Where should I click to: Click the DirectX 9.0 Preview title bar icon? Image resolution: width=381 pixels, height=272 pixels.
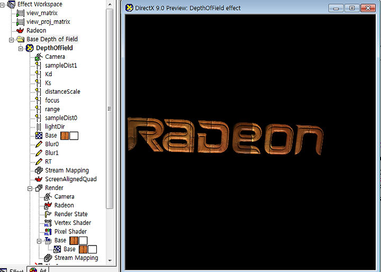click(129, 8)
